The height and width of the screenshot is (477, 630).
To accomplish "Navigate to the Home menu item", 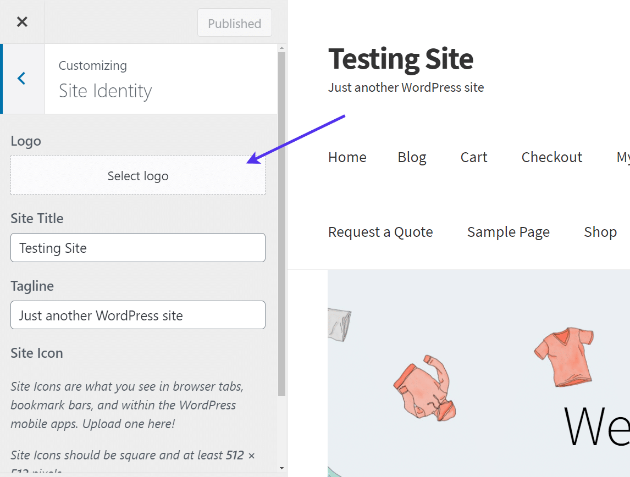I will point(347,157).
